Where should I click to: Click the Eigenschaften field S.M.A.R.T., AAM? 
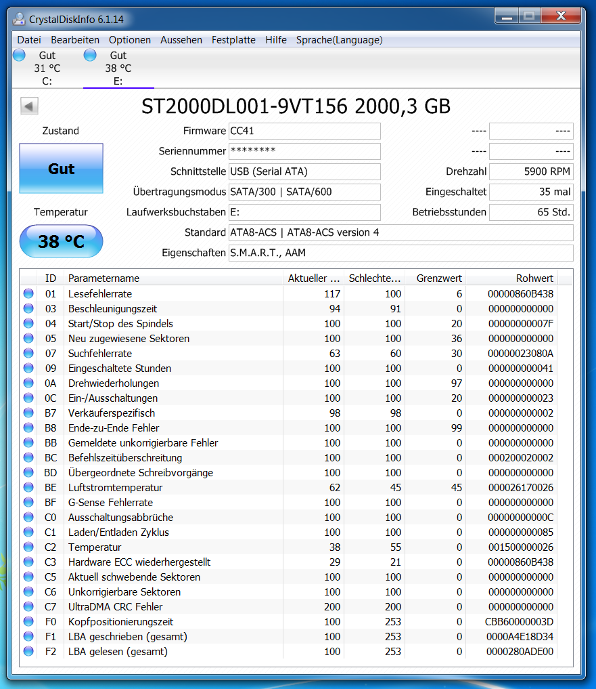click(x=400, y=253)
